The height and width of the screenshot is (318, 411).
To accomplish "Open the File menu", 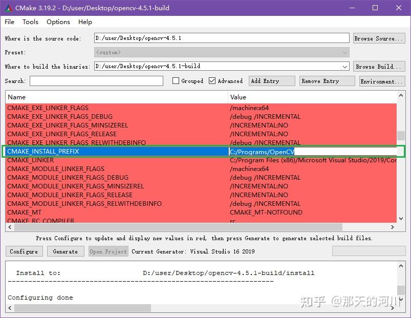I will pyautogui.click(x=9, y=22).
